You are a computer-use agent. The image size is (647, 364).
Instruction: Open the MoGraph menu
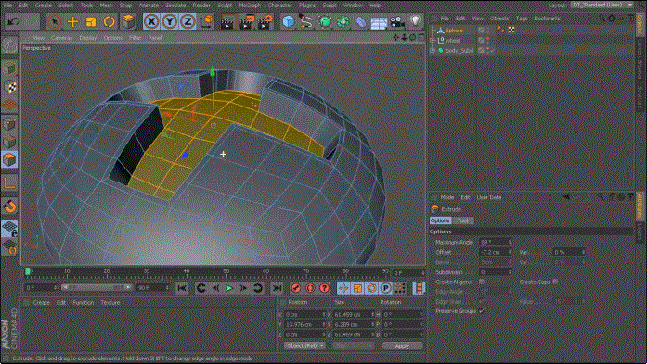250,6
